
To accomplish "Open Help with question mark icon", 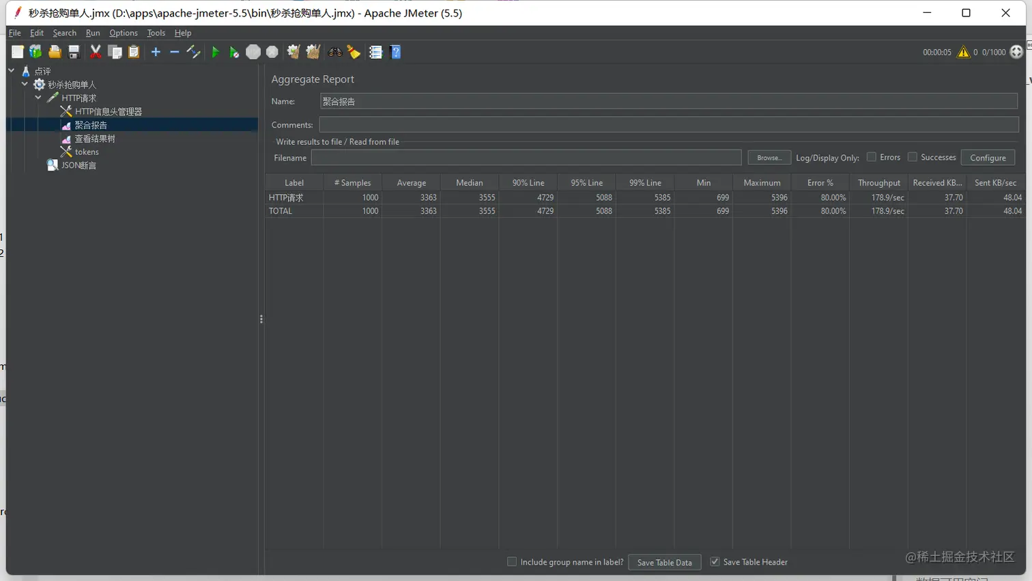I will coord(395,52).
